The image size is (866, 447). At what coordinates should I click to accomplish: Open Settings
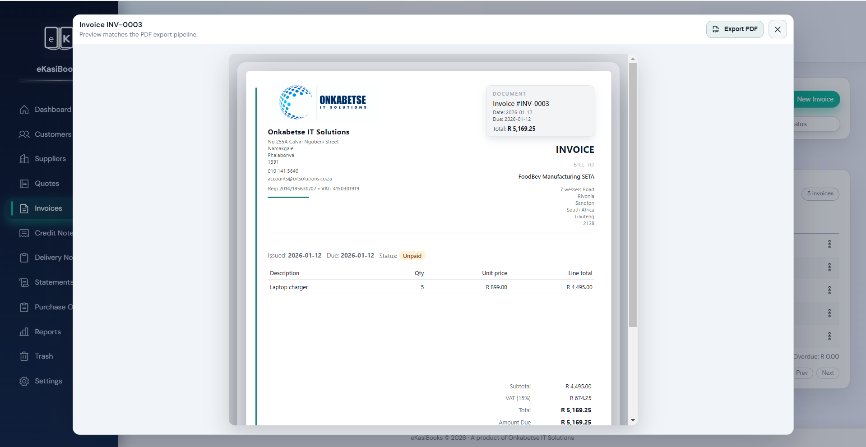pos(48,381)
